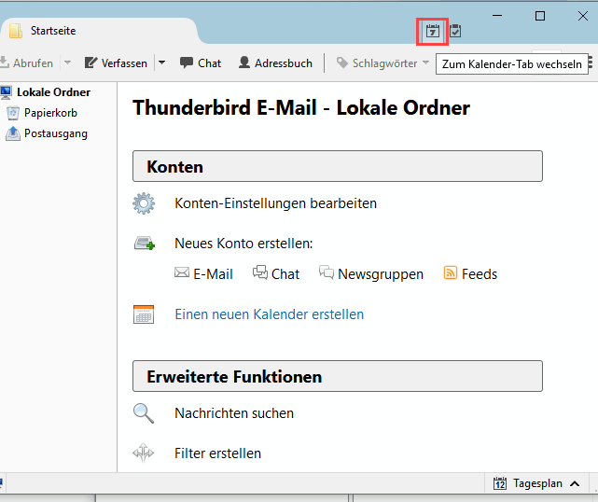Click the E-Mail envelope icon
The height and width of the screenshot is (502, 598).
point(182,272)
